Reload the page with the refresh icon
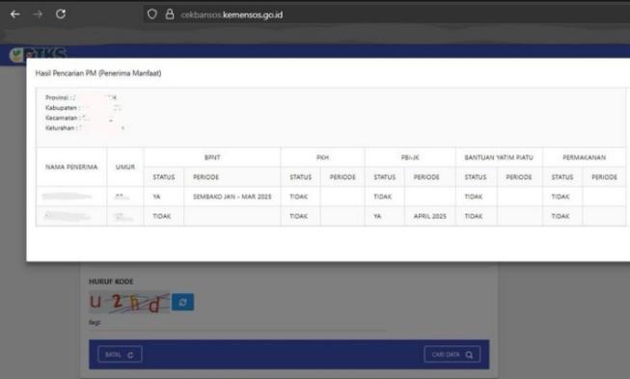This screenshot has height=379, width=630. (x=61, y=14)
